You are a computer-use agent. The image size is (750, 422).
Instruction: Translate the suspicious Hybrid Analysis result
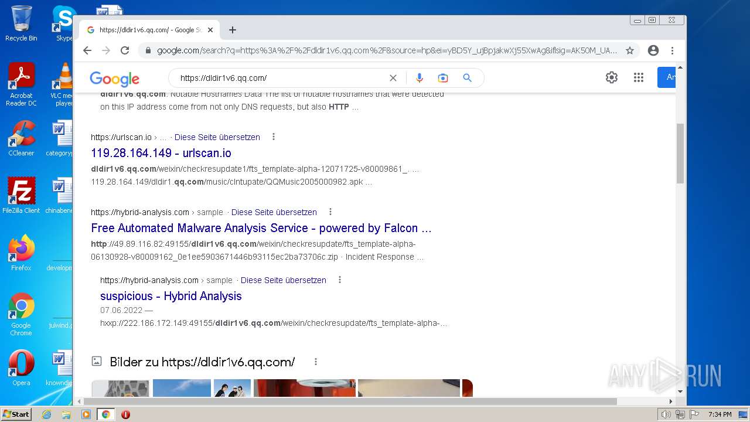(x=284, y=280)
